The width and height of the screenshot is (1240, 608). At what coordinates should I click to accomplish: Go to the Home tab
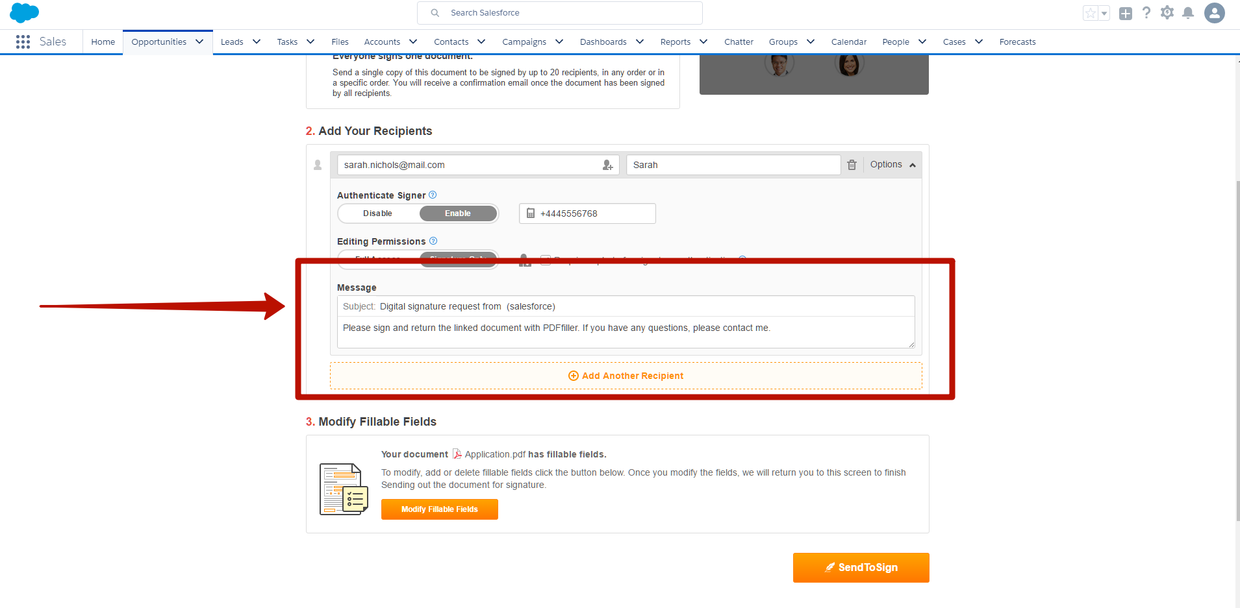pos(103,42)
